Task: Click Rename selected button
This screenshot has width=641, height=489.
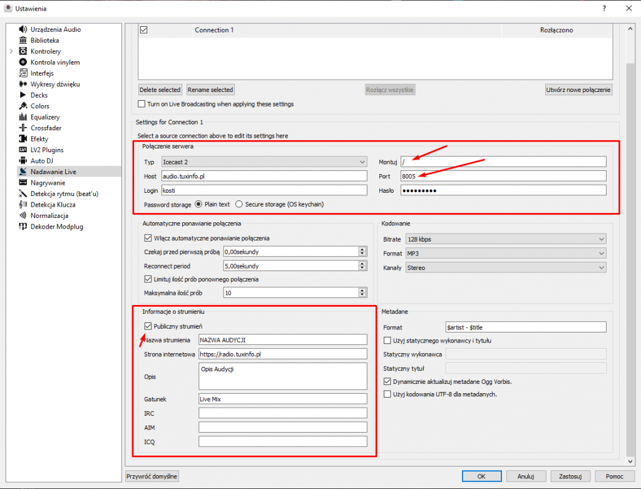Action: click(x=210, y=90)
